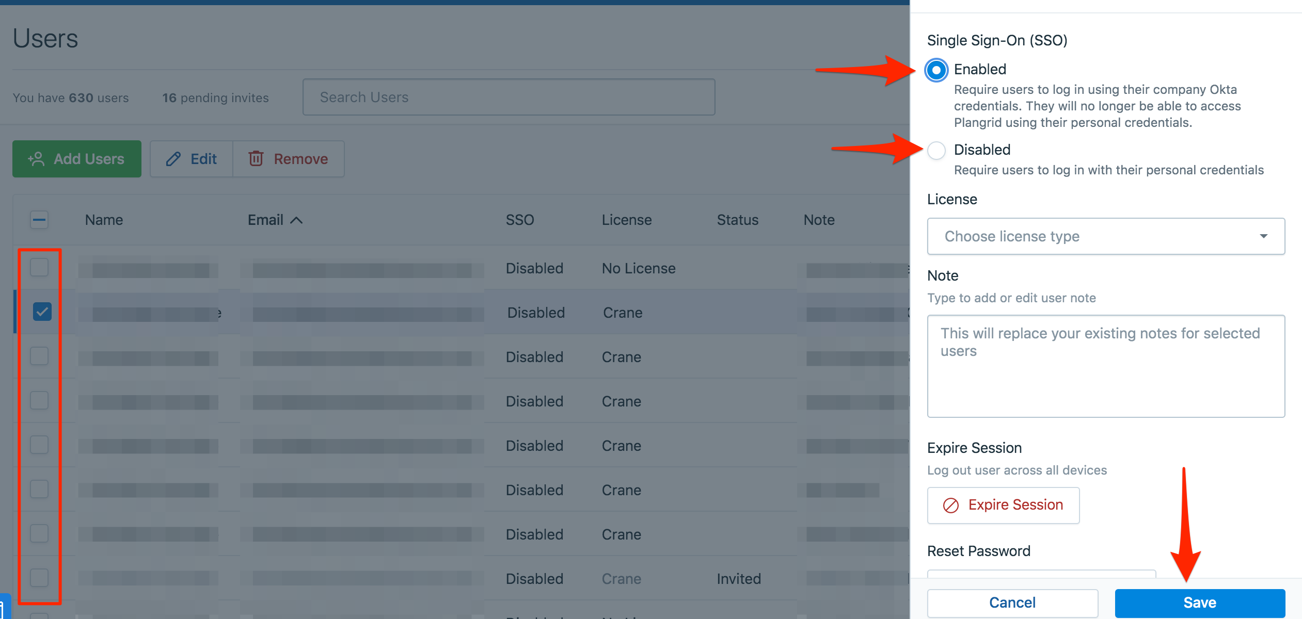
Task: Click the Enabled option label
Action: [980, 69]
